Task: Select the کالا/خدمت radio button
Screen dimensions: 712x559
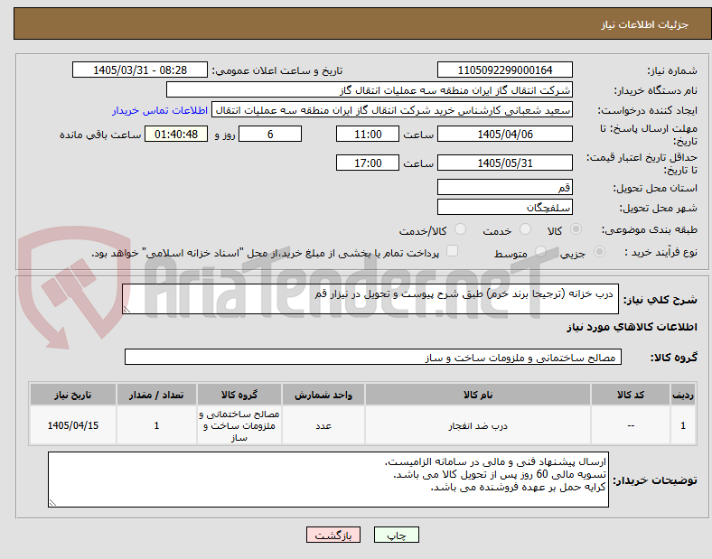Action: (x=461, y=229)
